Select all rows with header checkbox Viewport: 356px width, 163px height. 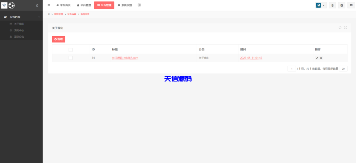point(71,49)
